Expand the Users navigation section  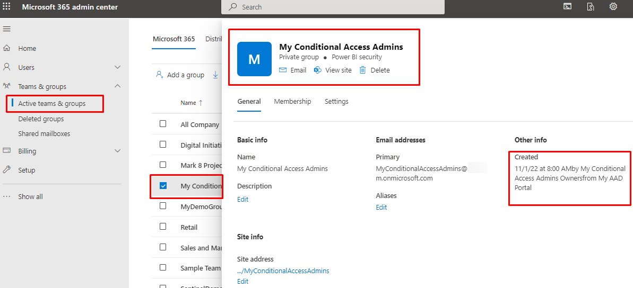[x=118, y=67]
